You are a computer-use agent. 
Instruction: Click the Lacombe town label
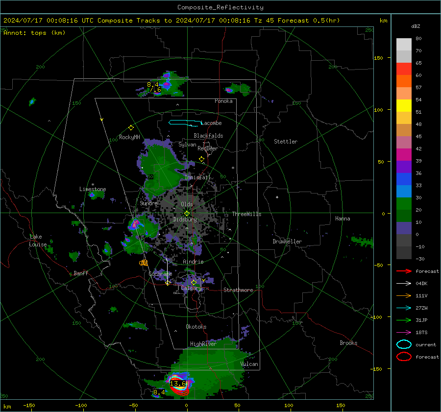click(x=212, y=123)
